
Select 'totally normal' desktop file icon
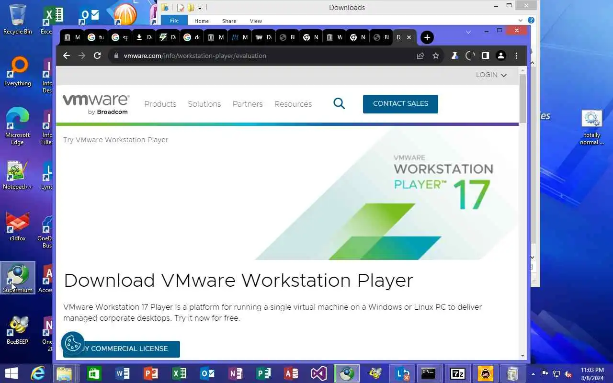click(x=592, y=127)
